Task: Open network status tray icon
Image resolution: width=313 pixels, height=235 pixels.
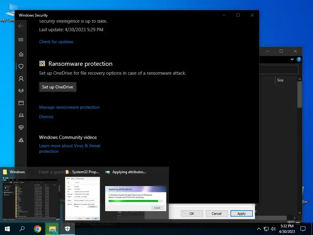Action: [x=266, y=229]
